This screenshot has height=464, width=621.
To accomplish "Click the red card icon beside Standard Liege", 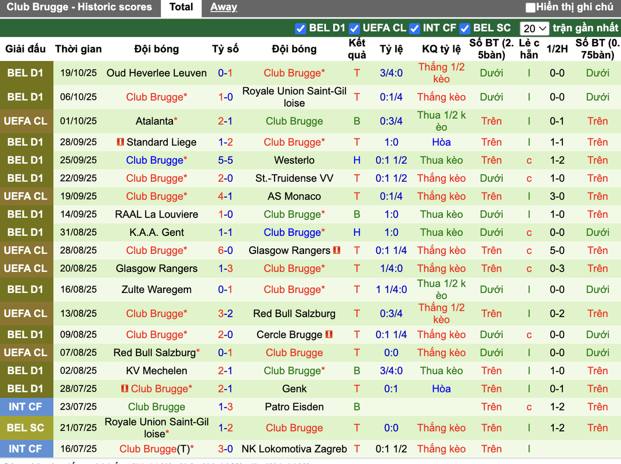I will pos(120,142).
